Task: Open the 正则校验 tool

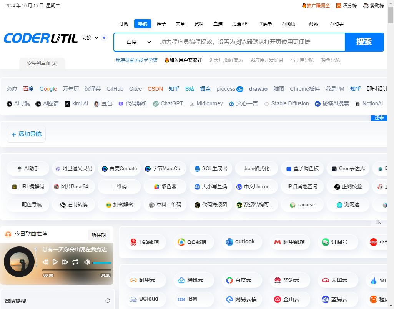Action: 348,187
